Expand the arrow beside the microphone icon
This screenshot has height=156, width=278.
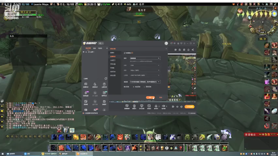coord(159,106)
